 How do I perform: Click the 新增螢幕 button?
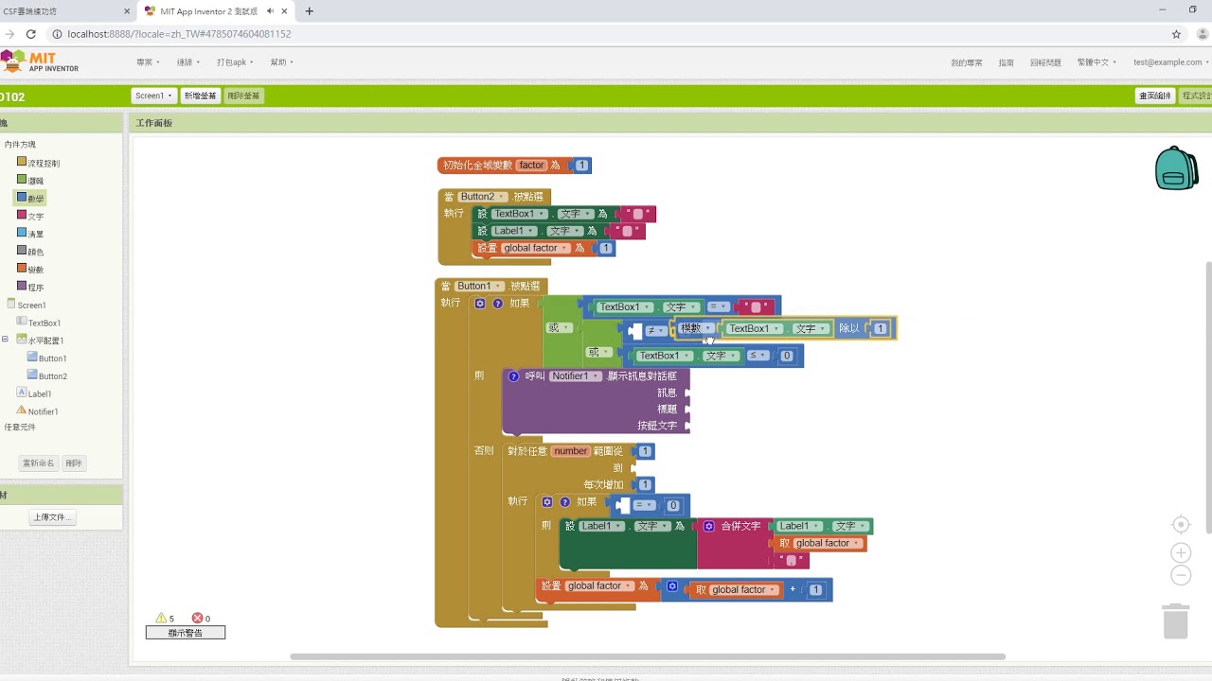coord(200,96)
